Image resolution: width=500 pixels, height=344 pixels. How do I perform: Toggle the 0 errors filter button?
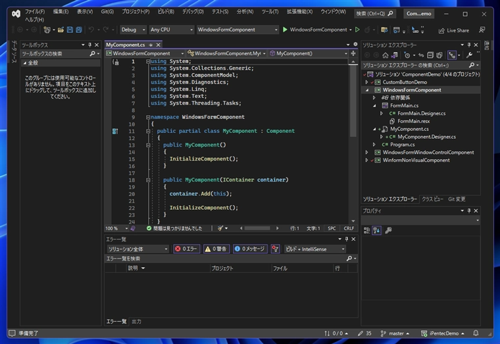(187, 249)
